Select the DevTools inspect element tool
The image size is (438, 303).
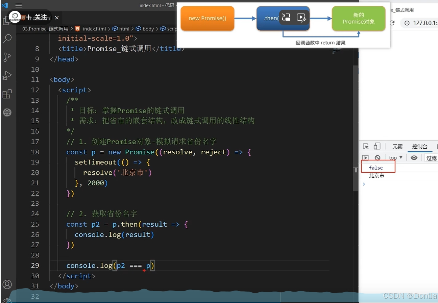pyautogui.click(x=366, y=146)
